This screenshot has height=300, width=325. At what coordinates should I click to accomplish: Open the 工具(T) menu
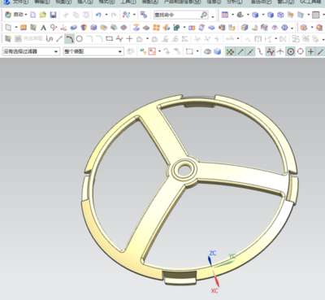pos(128,2)
